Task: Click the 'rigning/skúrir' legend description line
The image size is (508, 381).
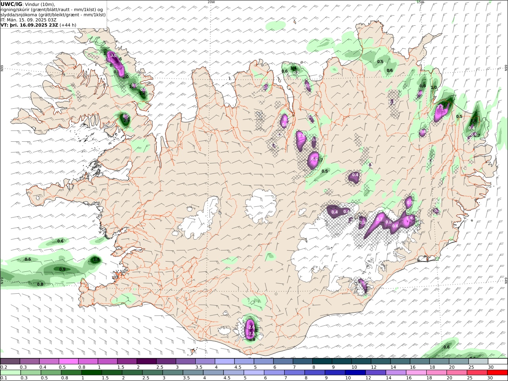Action: click(x=52, y=9)
